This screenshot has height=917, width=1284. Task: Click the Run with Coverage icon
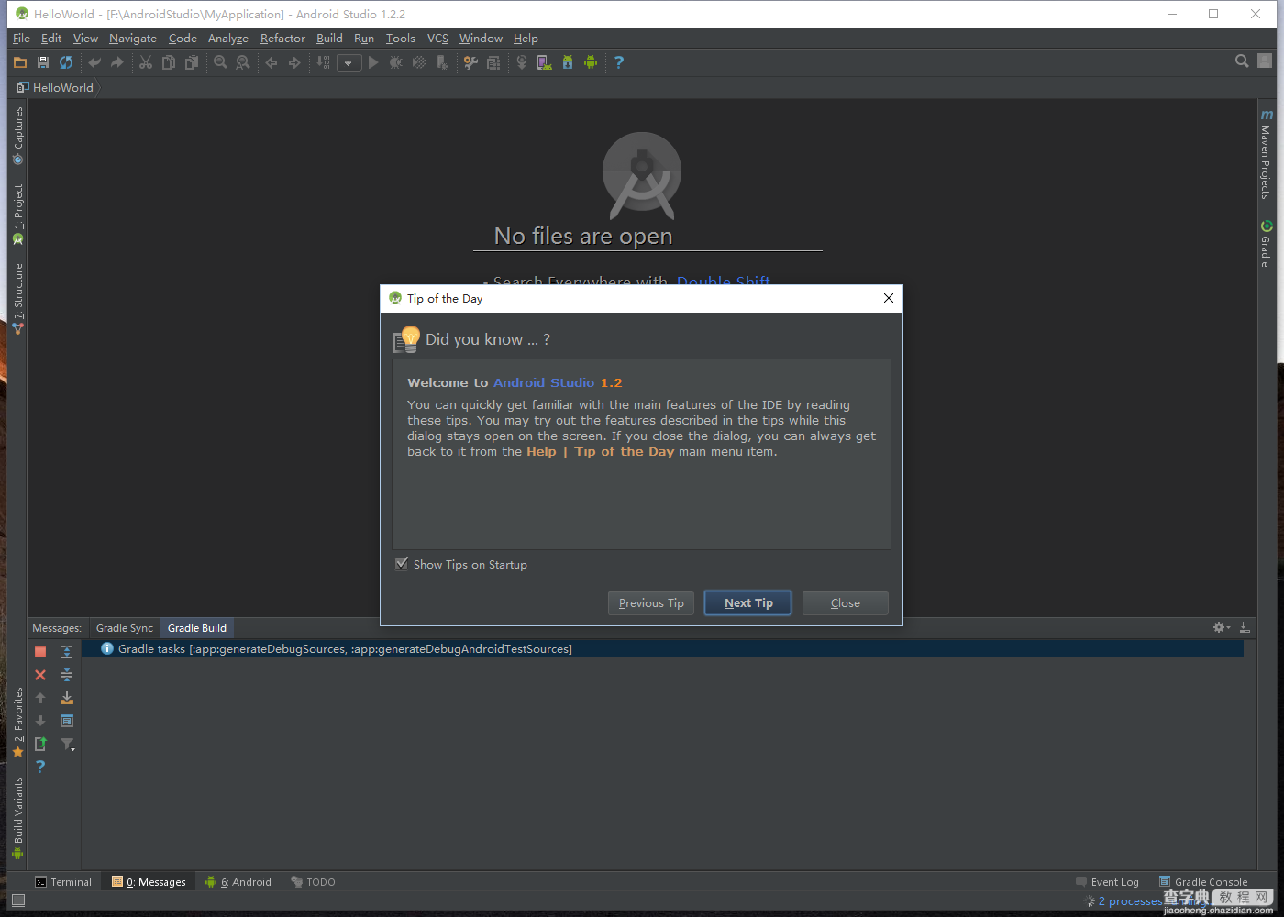[419, 62]
